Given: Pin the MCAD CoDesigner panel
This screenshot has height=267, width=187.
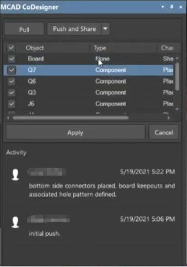Looking at the screenshot, I should click(171, 7).
